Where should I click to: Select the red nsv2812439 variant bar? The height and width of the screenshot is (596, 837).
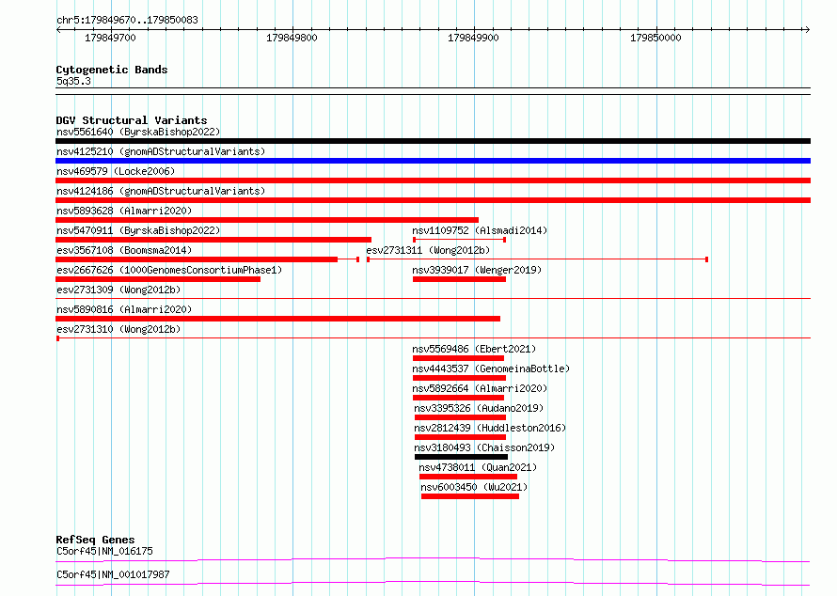460,437
